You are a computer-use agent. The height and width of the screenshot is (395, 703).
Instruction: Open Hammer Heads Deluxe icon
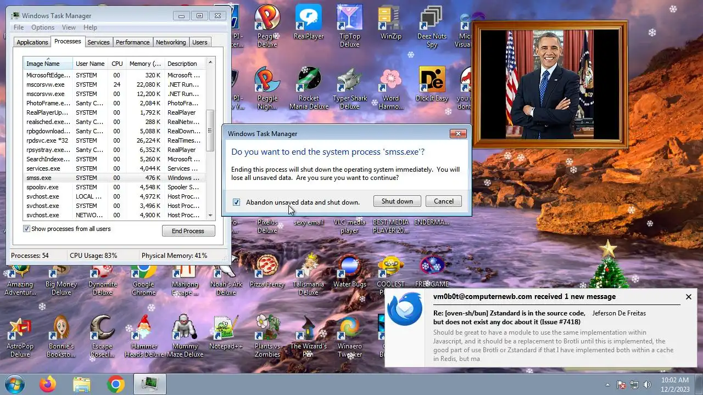click(x=143, y=337)
